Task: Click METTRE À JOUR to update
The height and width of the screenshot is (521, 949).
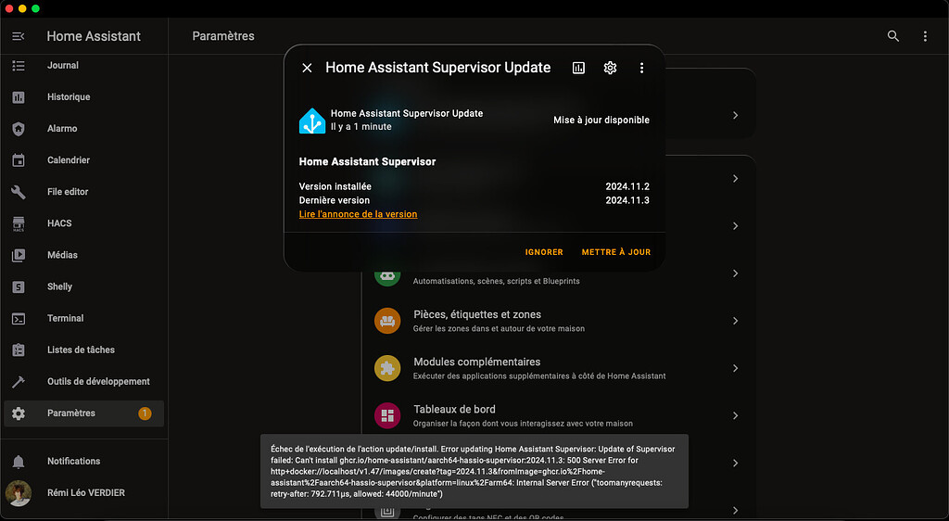Action: pyautogui.click(x=616, y=252)
